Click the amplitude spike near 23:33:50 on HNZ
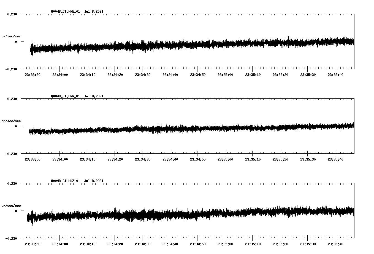 pyautogui.click(x=32, y=220)
